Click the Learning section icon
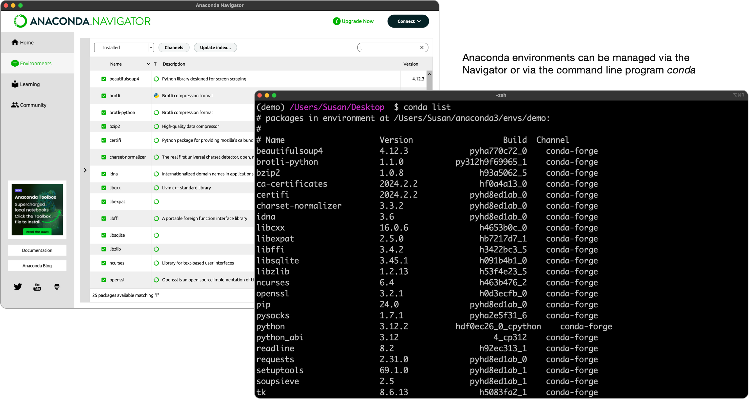 (14, 84)
